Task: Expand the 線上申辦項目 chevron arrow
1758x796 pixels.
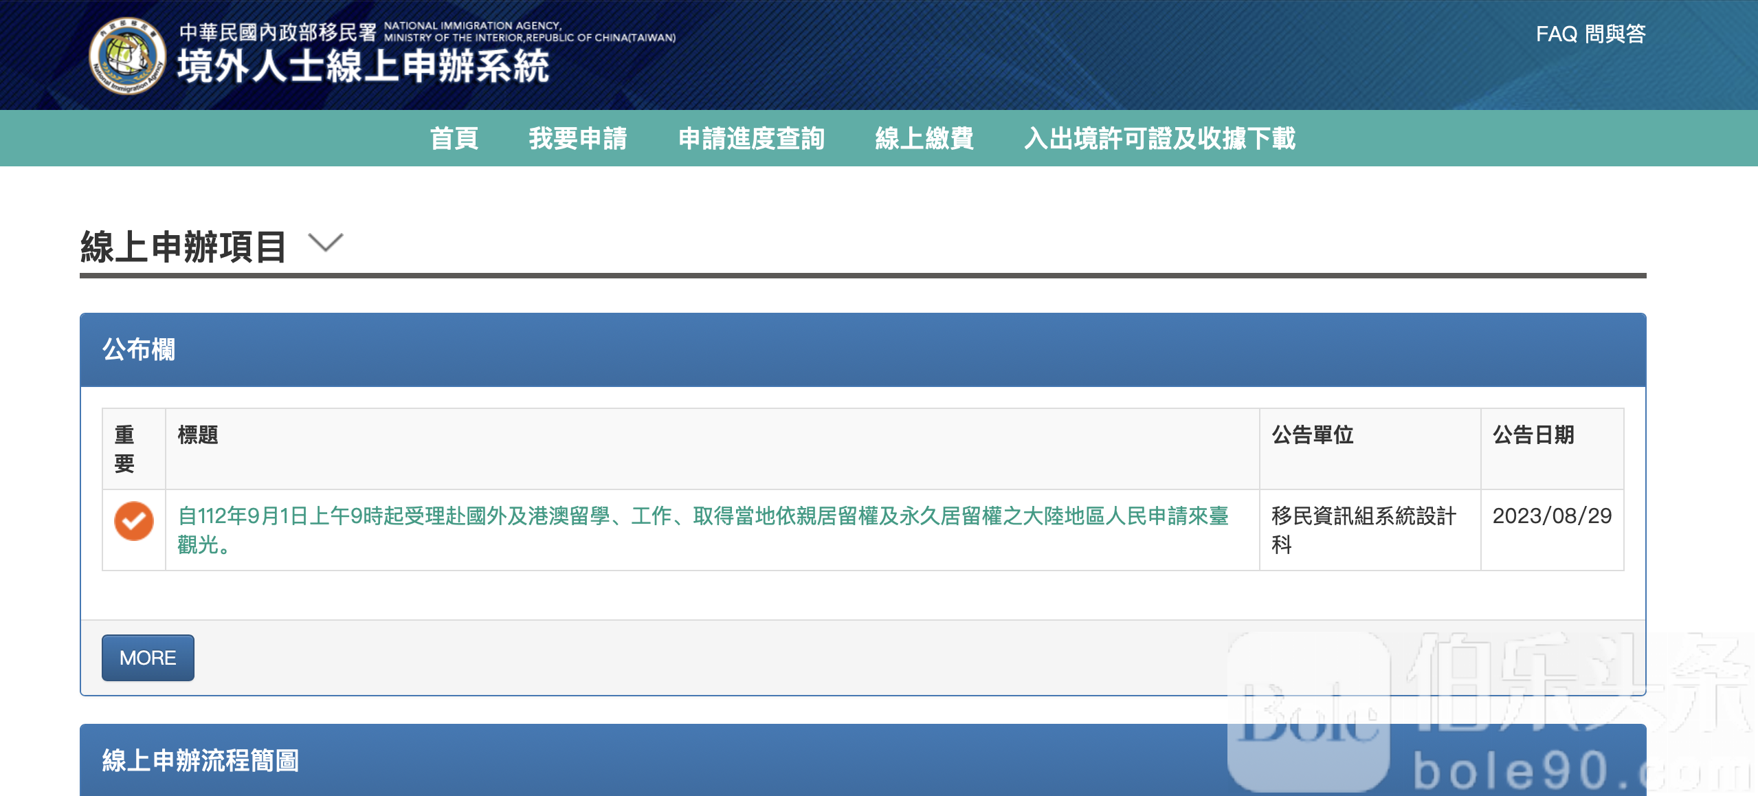Action: pyautogui.click(x=325, y=243)
